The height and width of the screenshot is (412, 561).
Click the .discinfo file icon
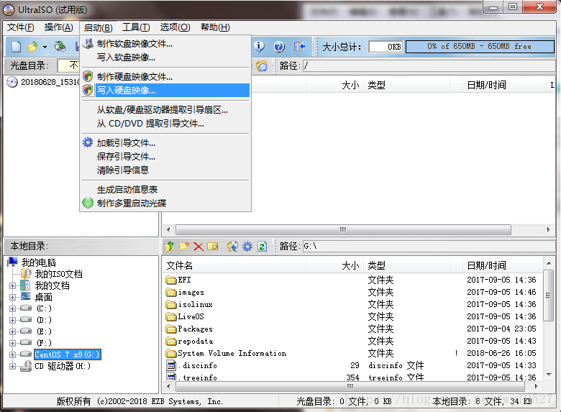click(x=172, y=365)
